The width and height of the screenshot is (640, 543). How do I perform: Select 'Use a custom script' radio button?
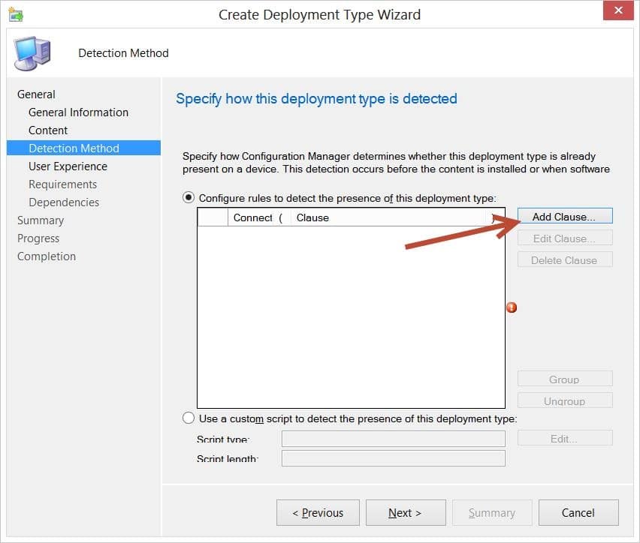pos(188,418)
